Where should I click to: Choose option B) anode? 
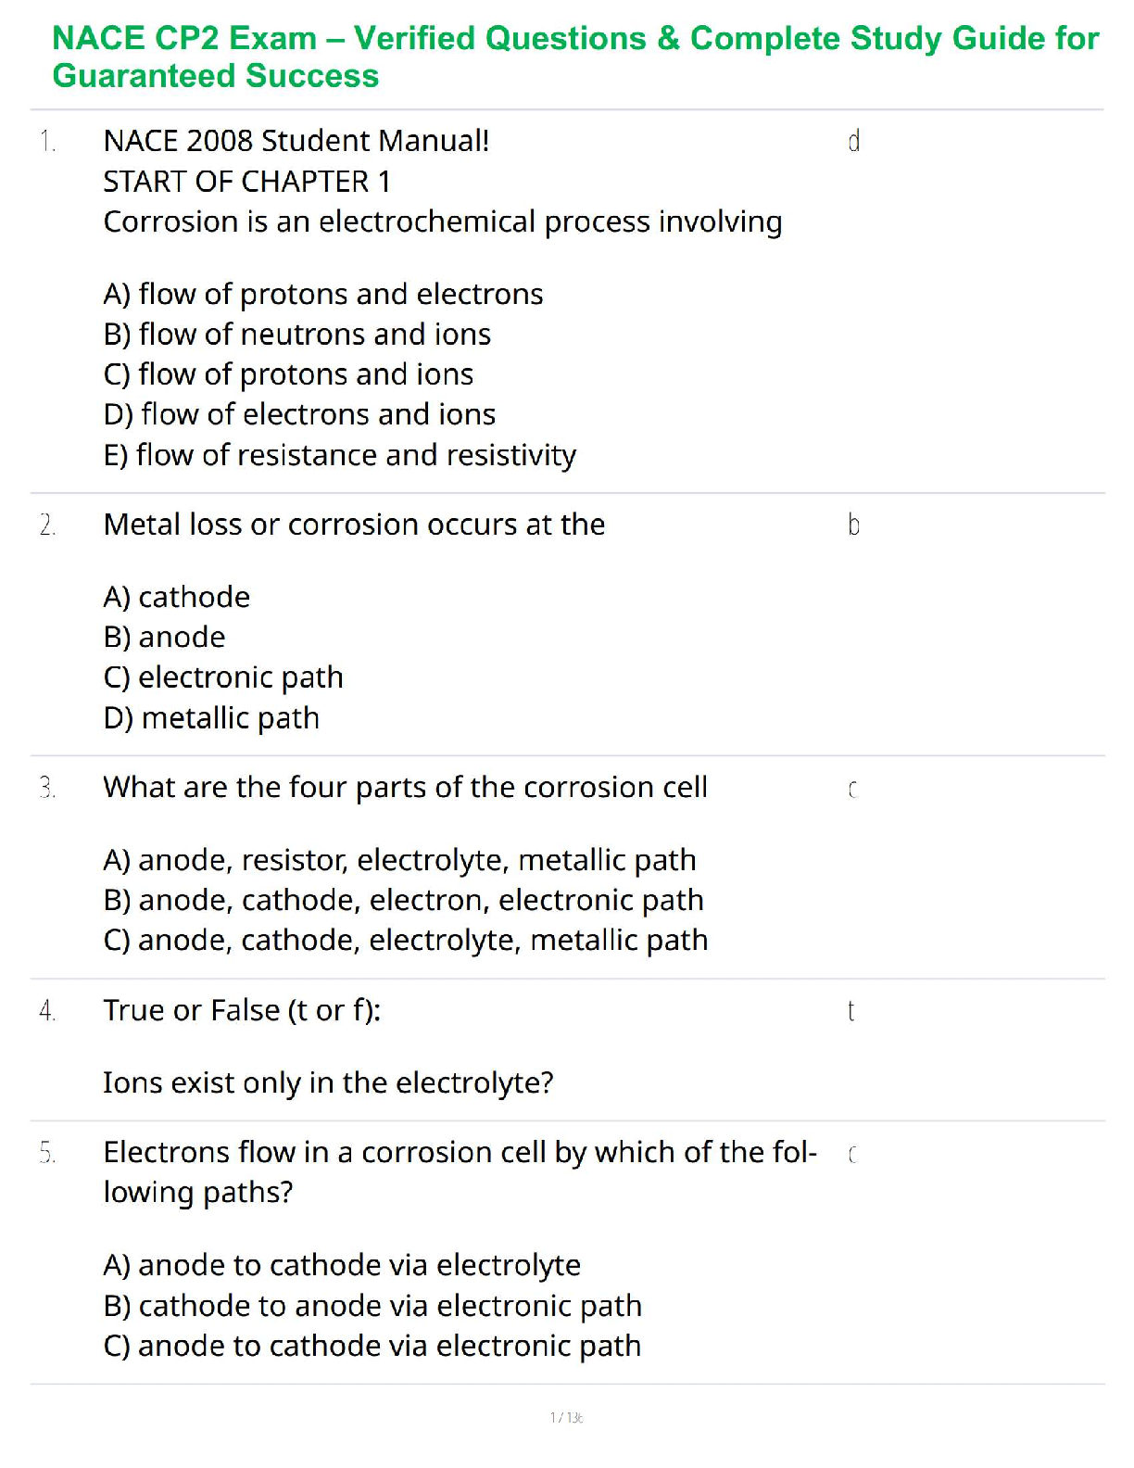165,638
